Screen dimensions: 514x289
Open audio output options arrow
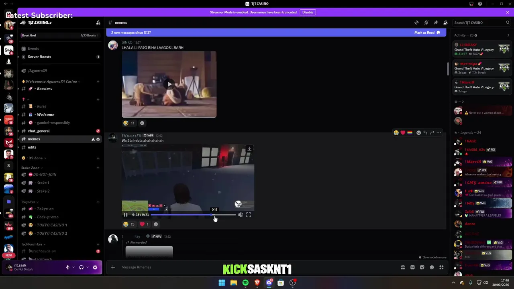[87, 267]
